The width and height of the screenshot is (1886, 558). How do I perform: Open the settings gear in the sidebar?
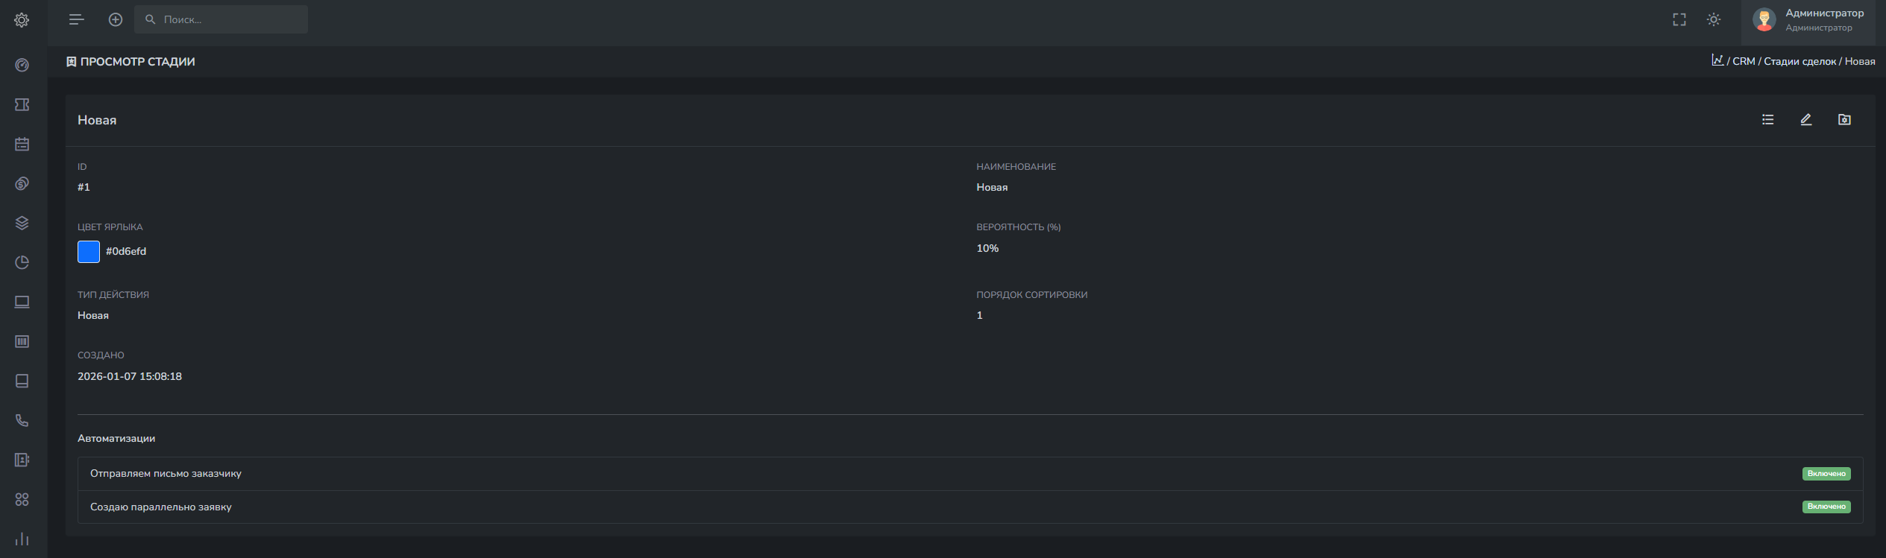click(x=22, y=20)
